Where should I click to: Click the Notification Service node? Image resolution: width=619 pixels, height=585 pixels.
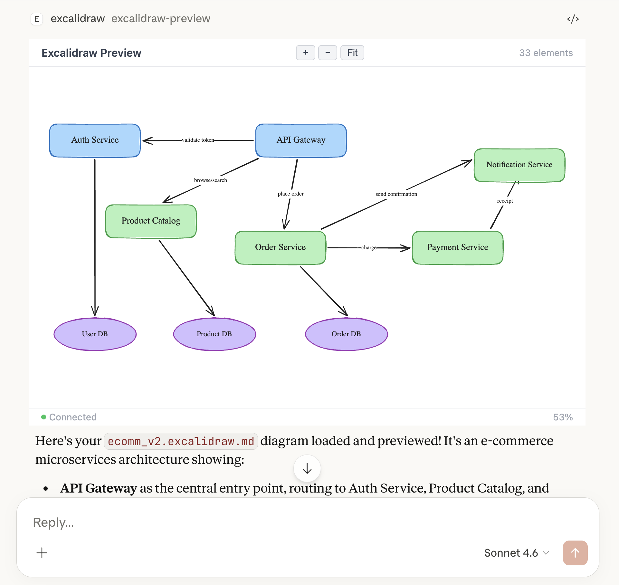point(519,165)
